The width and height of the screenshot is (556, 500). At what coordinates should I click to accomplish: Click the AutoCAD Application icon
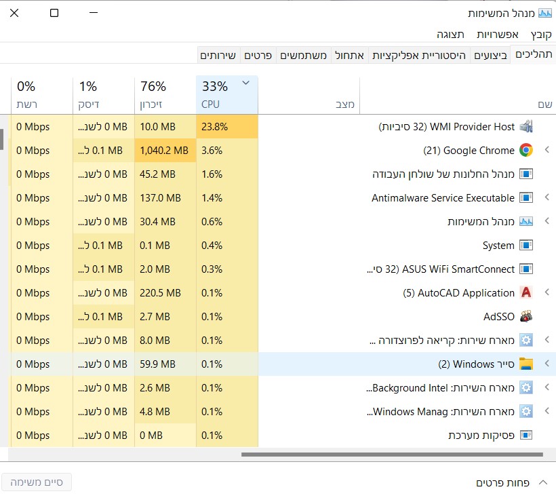point(526,292)
